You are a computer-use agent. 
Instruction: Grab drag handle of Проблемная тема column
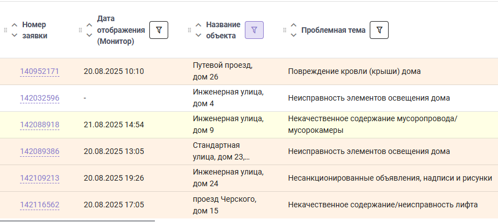(x=285, y=30)
